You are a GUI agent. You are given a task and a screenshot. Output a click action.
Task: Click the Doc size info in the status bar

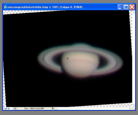[x=34, y=108]
